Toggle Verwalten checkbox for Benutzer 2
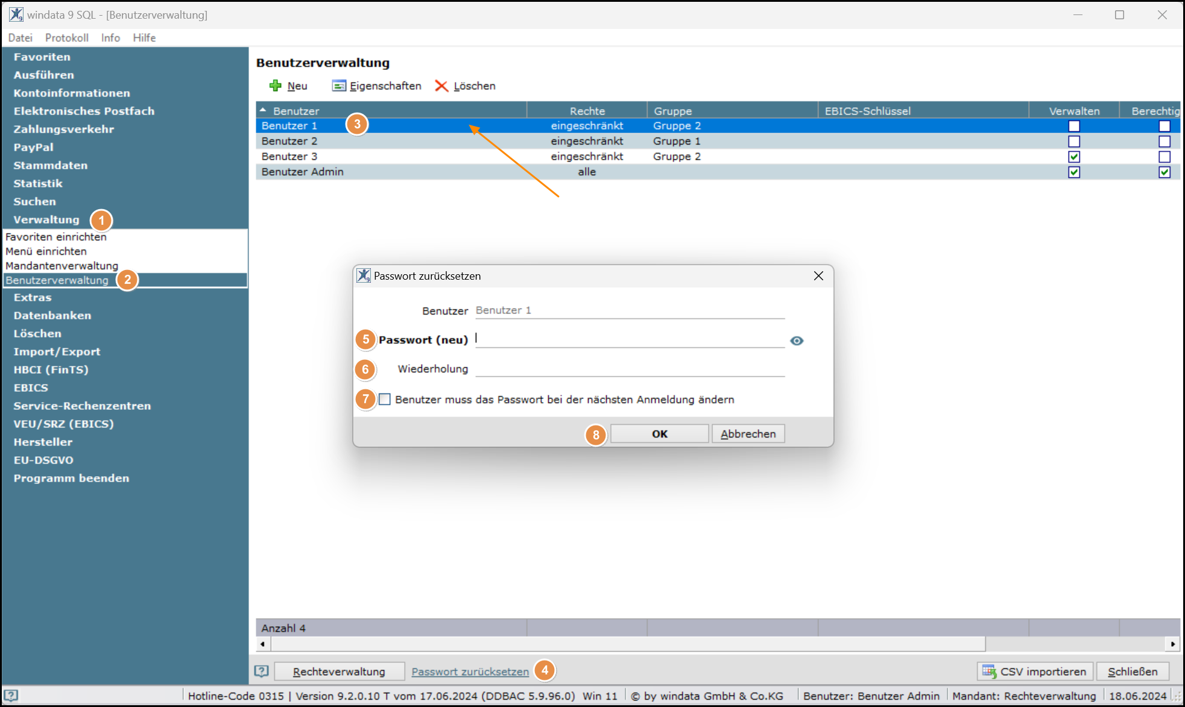 coord(1074,141)
